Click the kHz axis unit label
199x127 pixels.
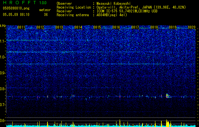[3, 26]
